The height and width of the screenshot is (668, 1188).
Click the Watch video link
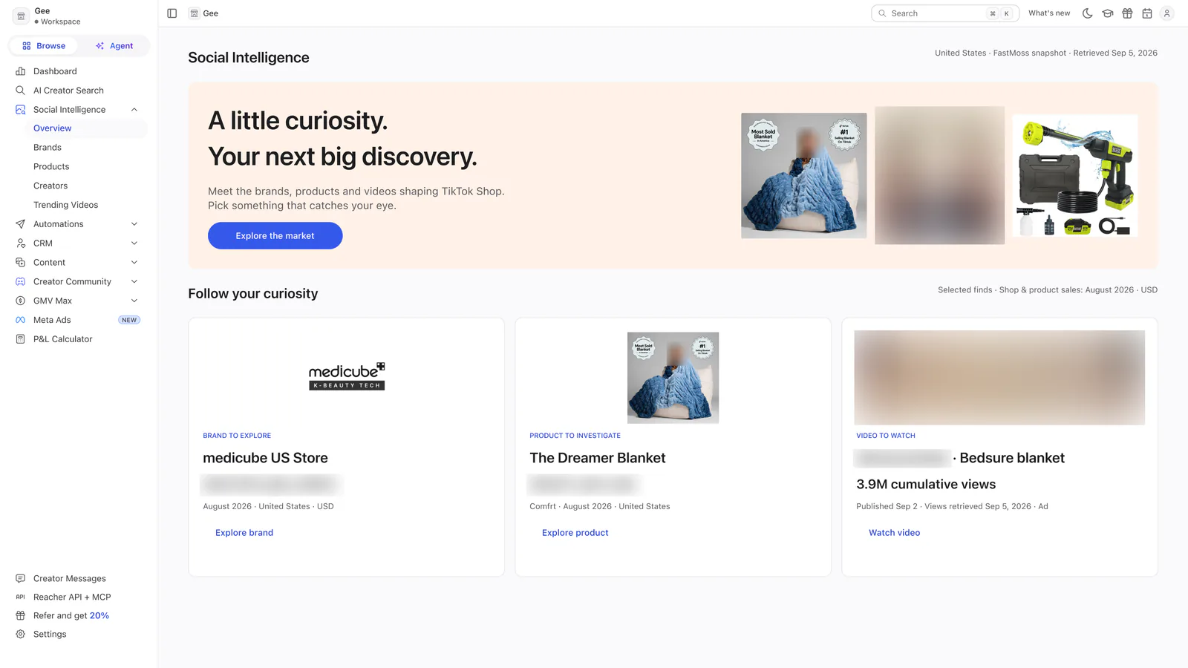894,533
